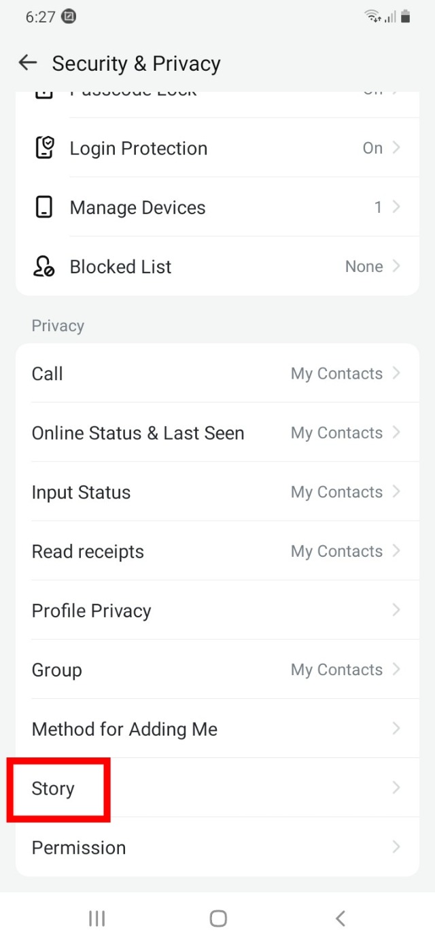
Task: Open Blocked List showing None
Action: (x=364, y=267)
